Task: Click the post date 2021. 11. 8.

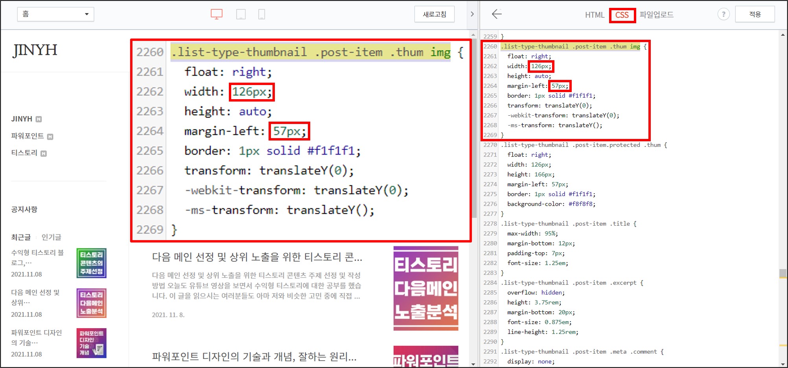Action: (x=168, y=315)
